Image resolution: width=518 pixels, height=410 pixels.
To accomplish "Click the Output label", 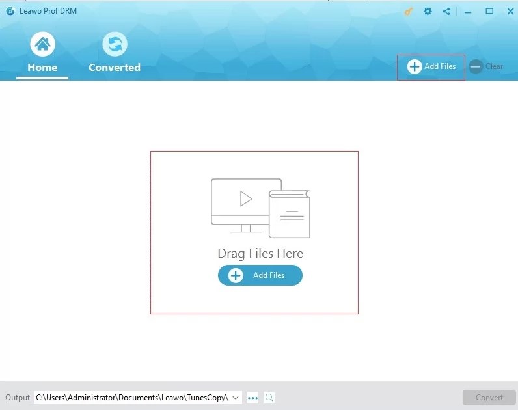I will click(18, 398).
